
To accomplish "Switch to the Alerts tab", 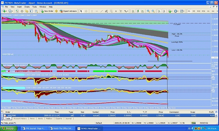I will click(40, 119).
